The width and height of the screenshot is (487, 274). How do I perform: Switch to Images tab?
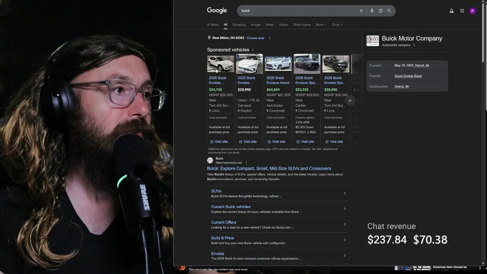coord(256,25)
